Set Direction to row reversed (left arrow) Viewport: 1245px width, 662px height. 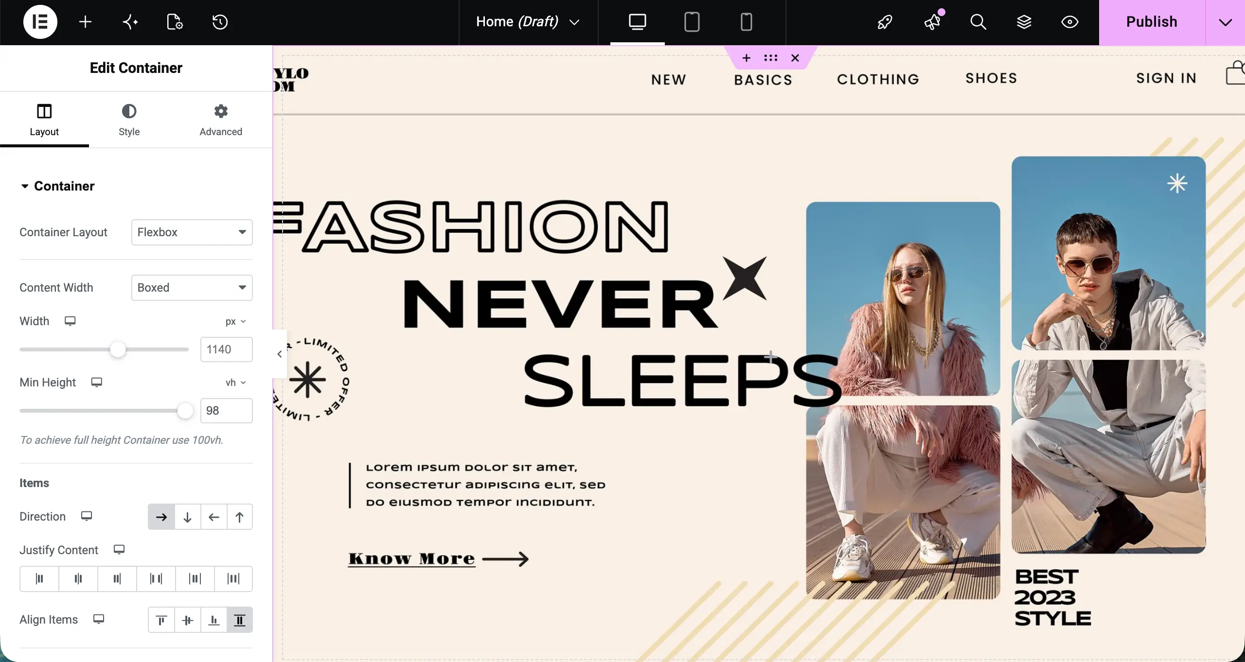coord(213,517)
